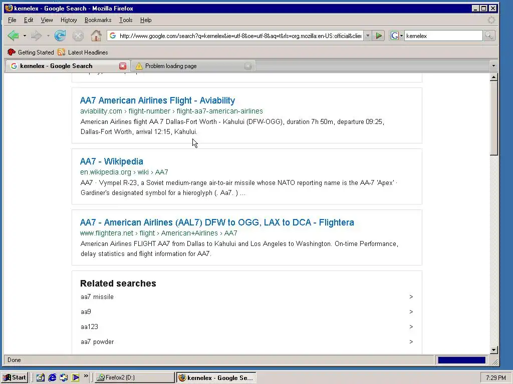Expand the quick launch overflow chevron
The width and height of the screenshot is (513, 384).
pyautogui.click(x=86, y=376)
